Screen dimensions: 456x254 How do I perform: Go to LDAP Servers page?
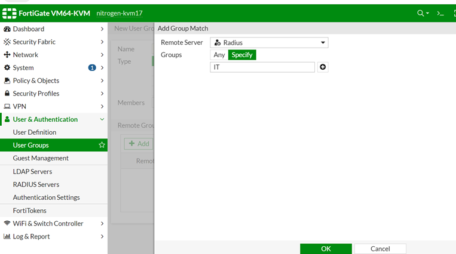coord(32,172)
